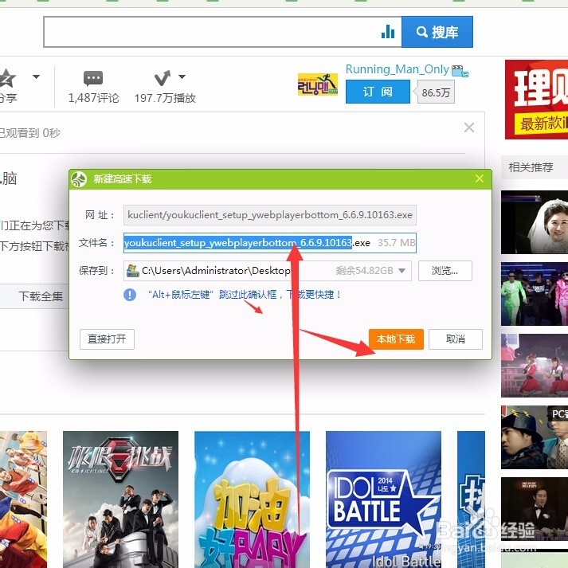Click the download manager logo in dialog title

tap(79, 179)
